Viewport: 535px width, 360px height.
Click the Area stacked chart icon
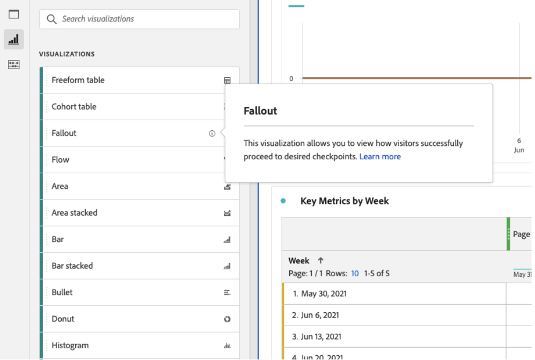227,213
